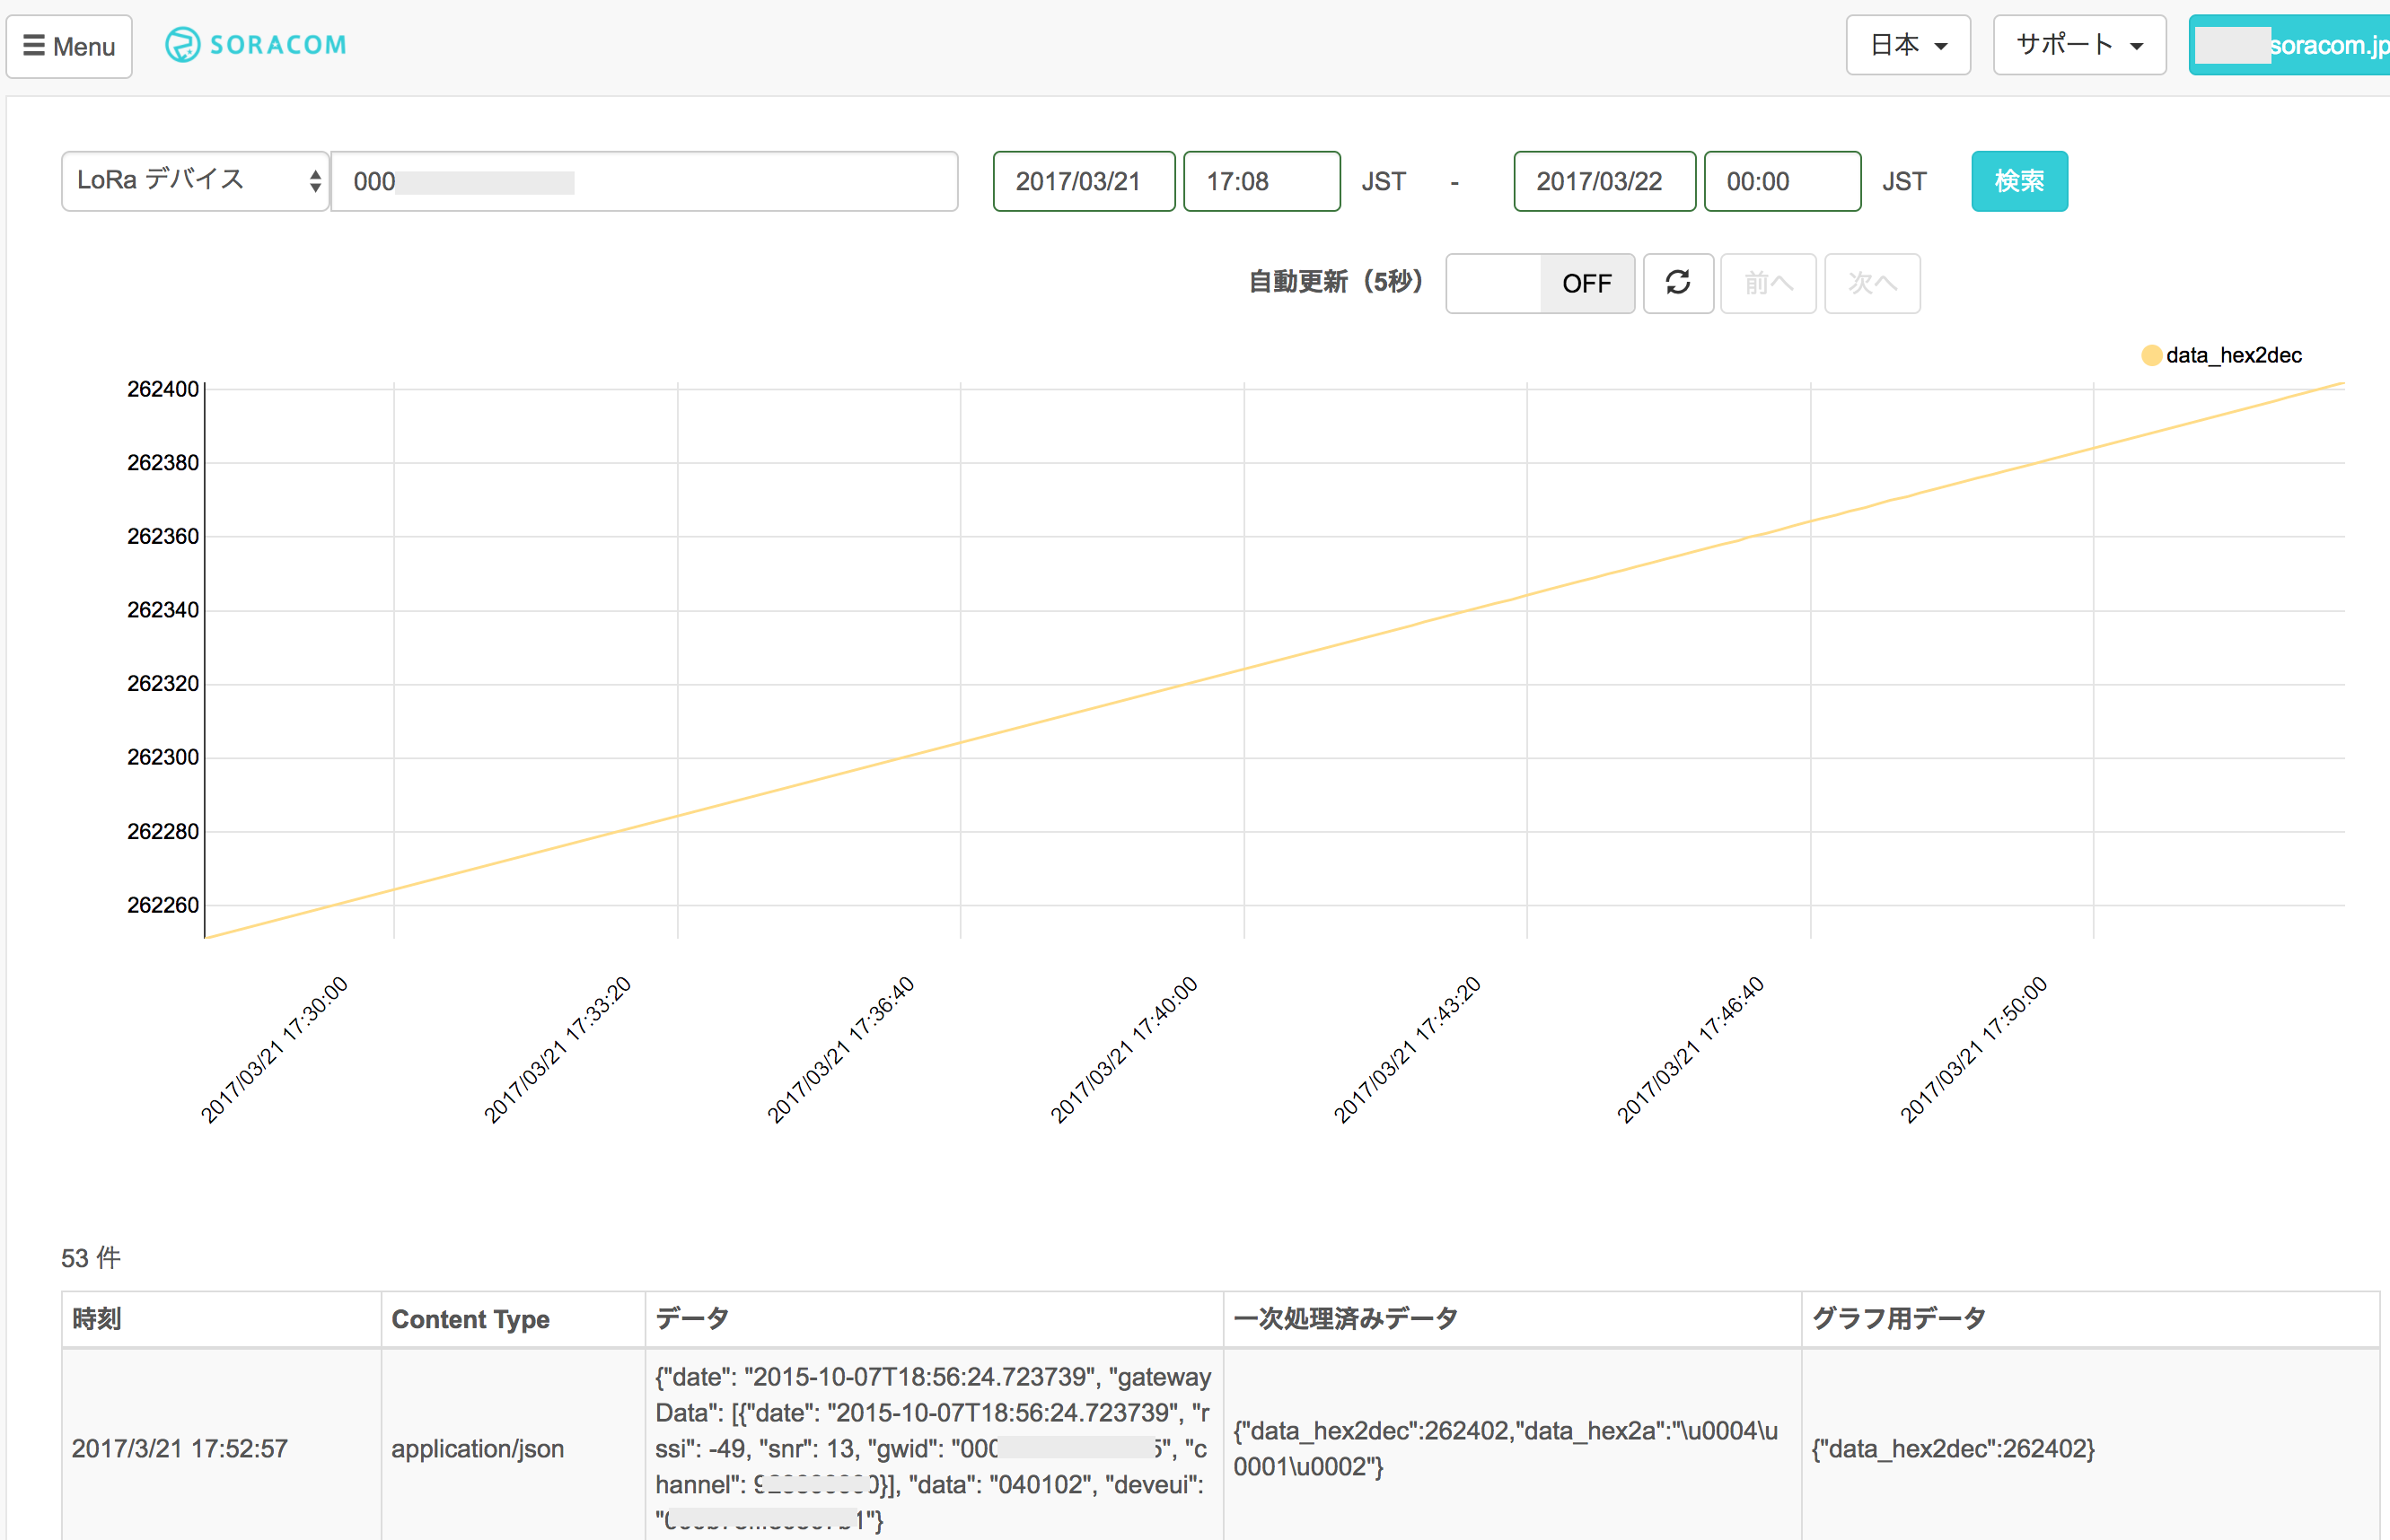Viewport: 2390px width, 1540px height.
Task: Select the LoRa デバイス resource type dropdown
Action: point(195,181)
